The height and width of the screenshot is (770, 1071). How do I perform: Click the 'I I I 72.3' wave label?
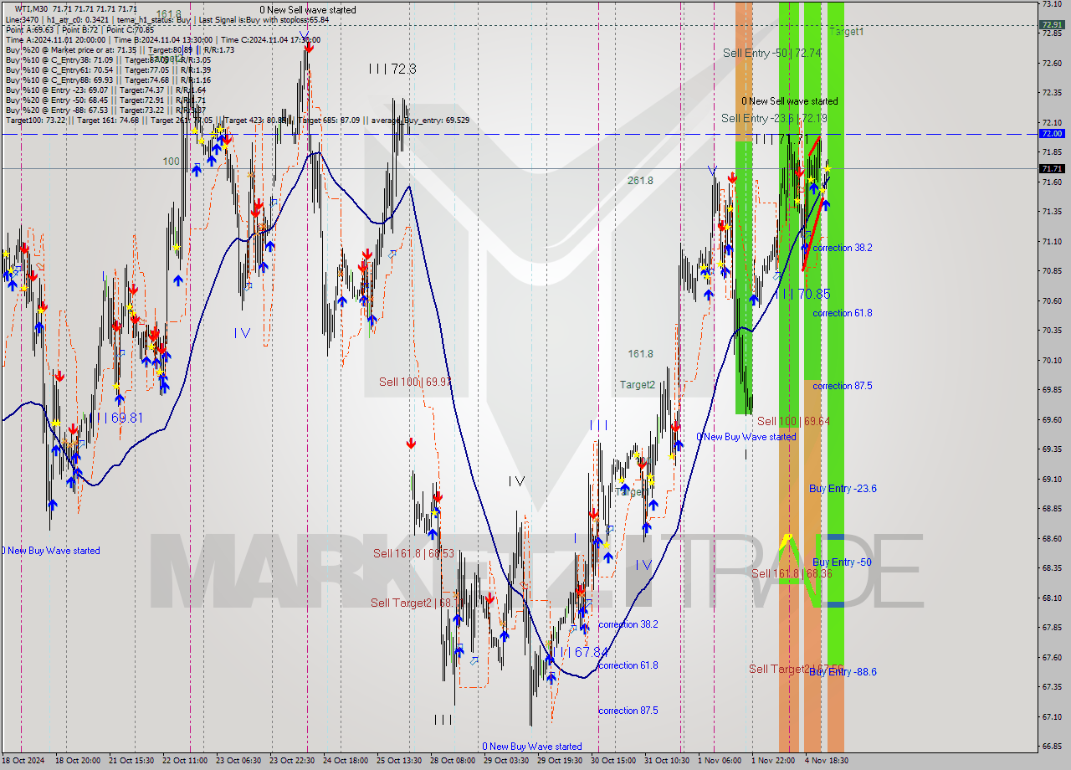392,69
